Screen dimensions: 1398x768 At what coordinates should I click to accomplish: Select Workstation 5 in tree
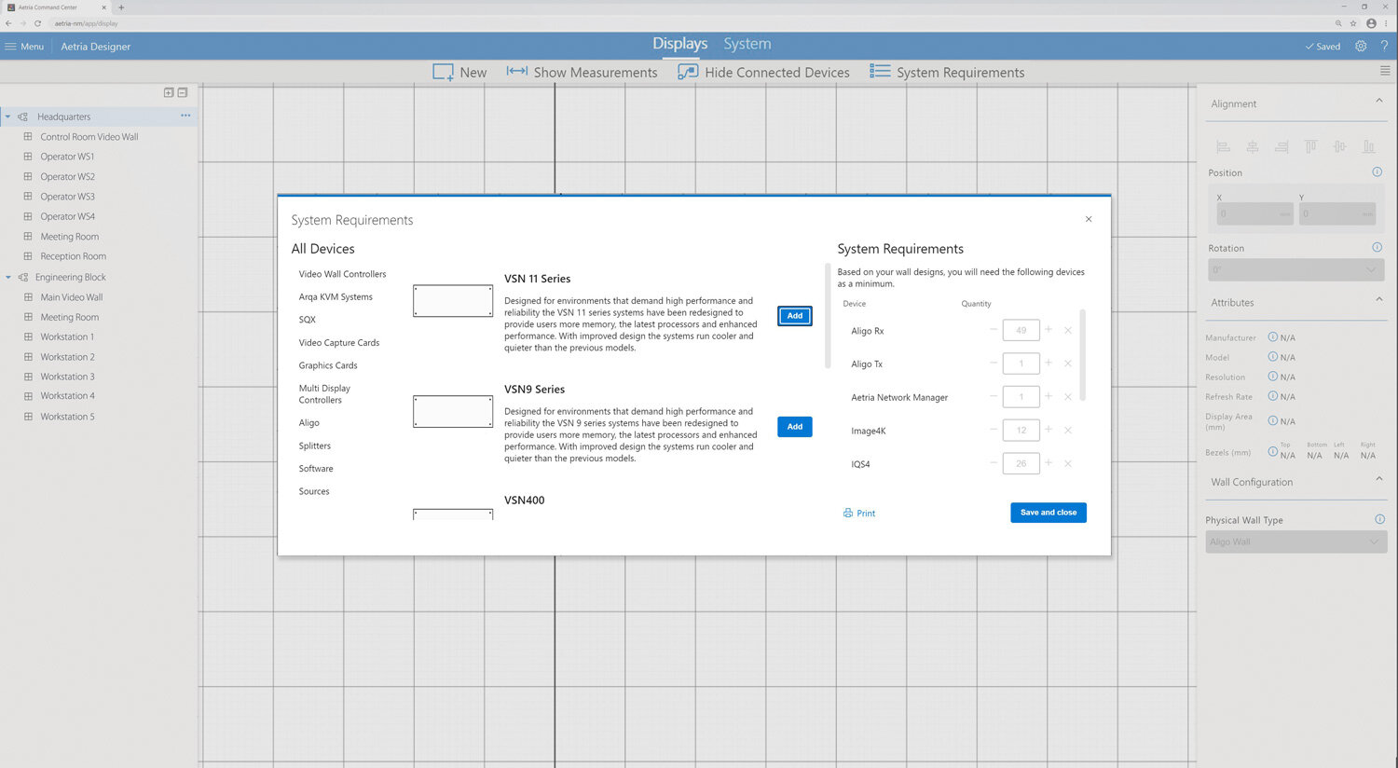[67, 417]
